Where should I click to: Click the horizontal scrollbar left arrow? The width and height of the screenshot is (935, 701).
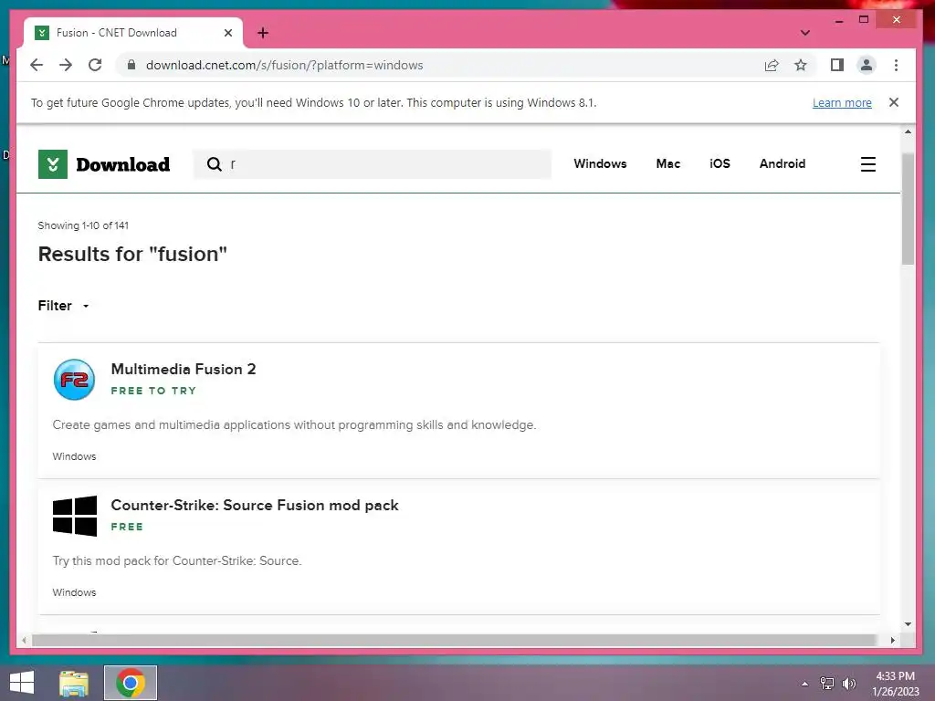(24, 640)
